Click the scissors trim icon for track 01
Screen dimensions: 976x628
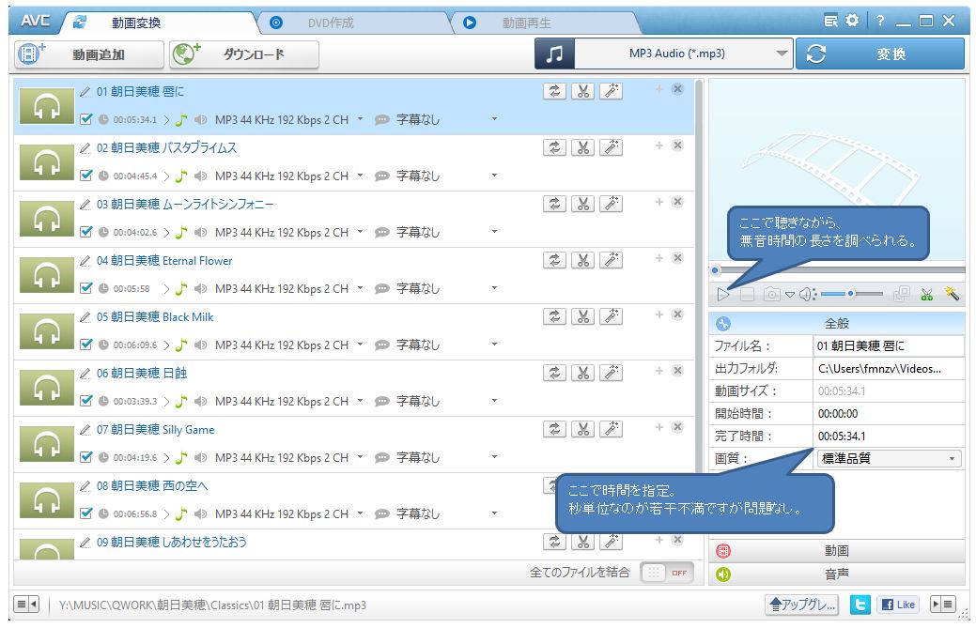point(582,91)
